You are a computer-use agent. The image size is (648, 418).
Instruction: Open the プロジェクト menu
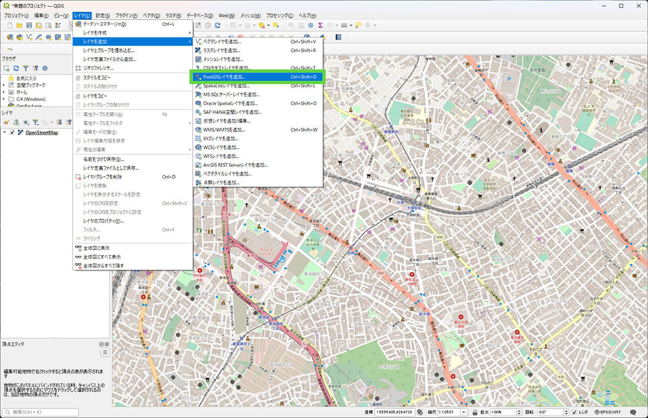[16, 16]
